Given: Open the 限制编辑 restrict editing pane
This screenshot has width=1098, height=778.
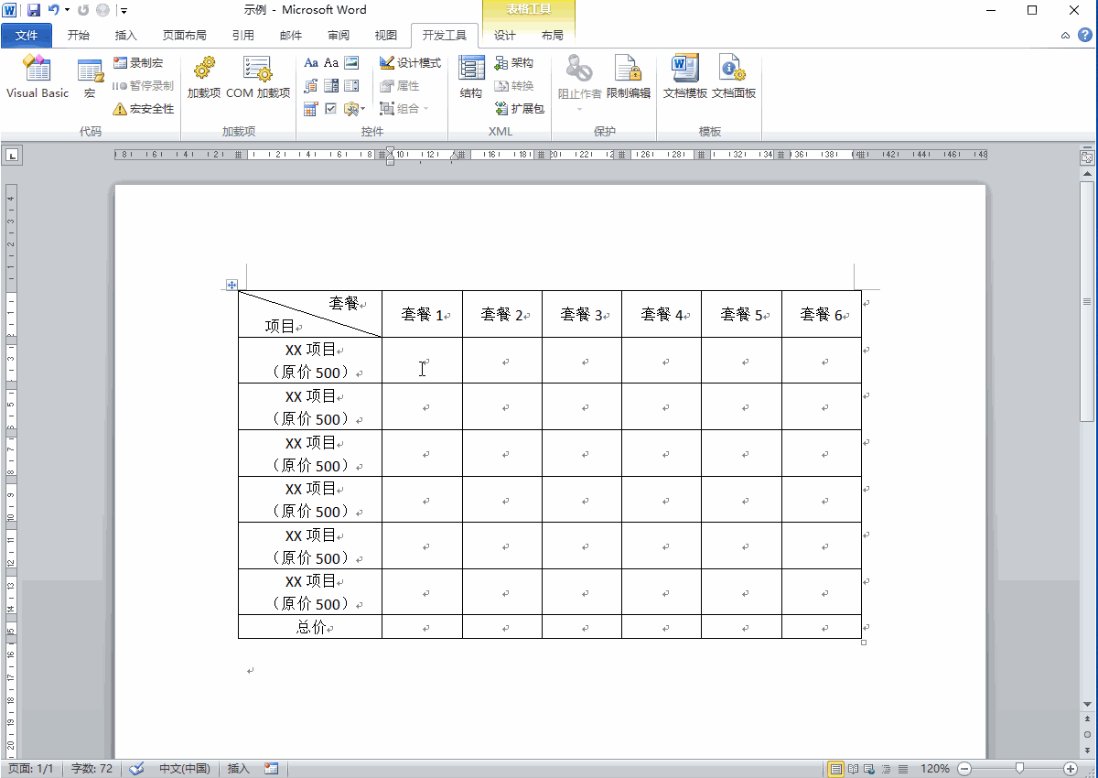Looking at the screenshot, I should [x=628, y=77].
